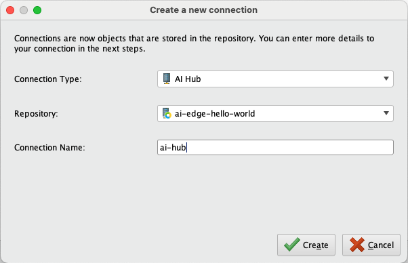Select the Repository combo box
This screenshot has height=263, width=408.
275,113
